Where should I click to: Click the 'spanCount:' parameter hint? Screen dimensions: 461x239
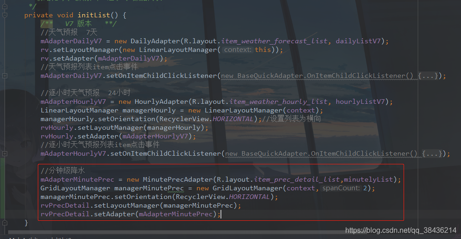(341, 188)
